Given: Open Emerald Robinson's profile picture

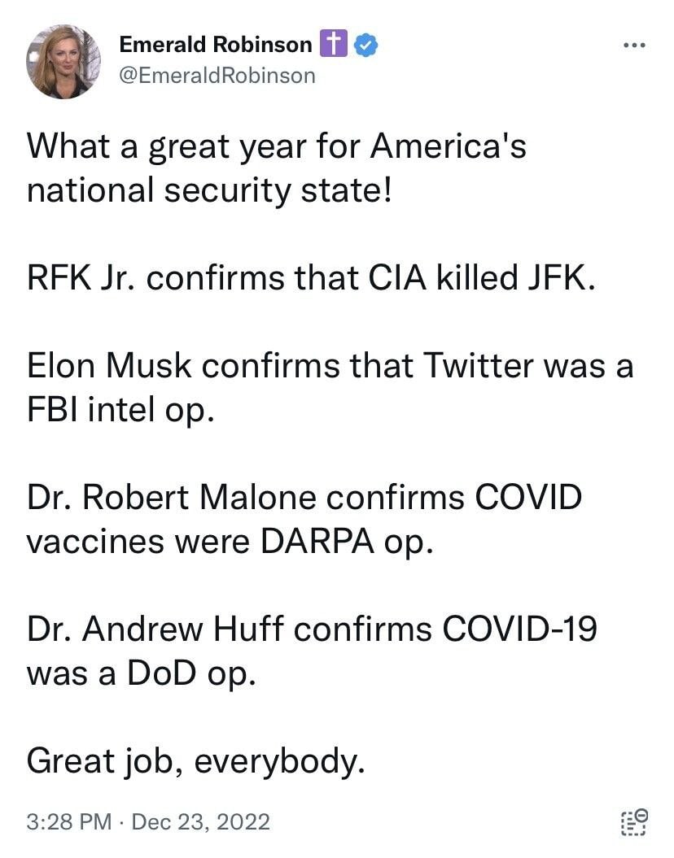Looking at the screenshot, I should pyautogui.click(x=63, y=62).
